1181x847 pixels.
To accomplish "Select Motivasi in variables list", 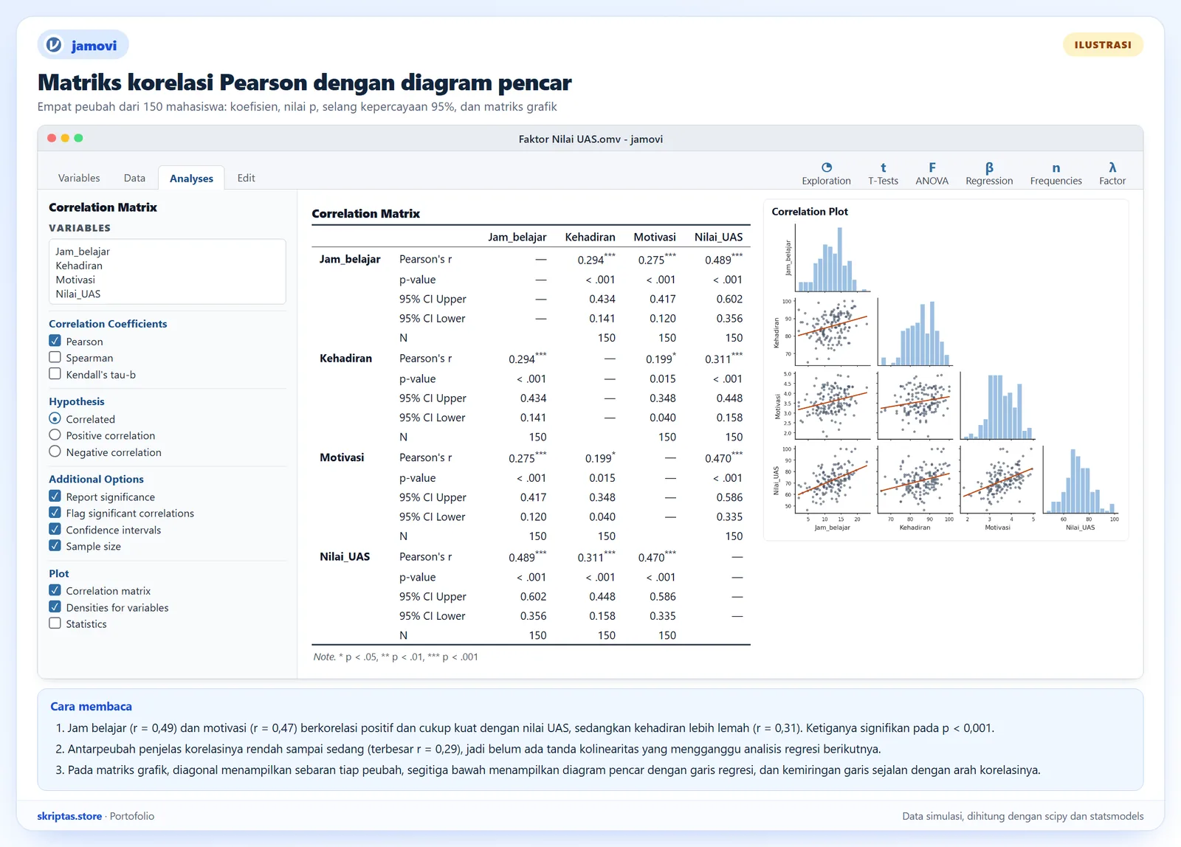I will (x=75, y=280).
